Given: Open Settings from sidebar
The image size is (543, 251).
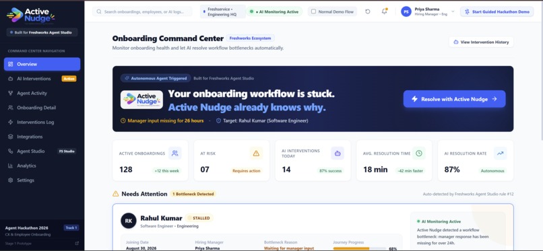Looking at the screenshot, I should point(42,180).
